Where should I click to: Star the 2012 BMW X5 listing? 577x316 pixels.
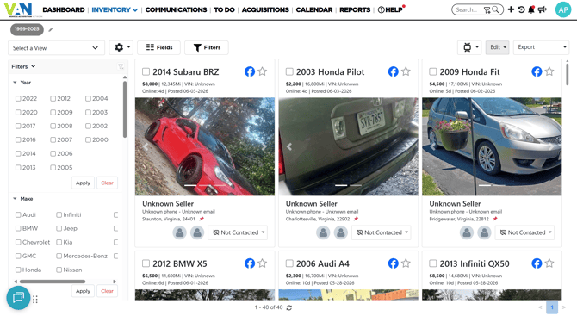(x=263, y=263)
